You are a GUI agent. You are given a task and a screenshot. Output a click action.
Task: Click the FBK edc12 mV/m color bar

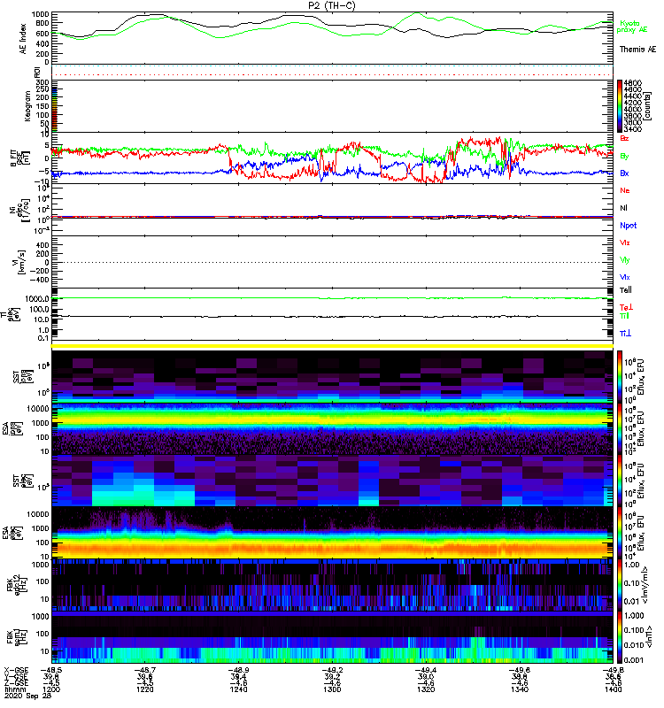coord(620,585)
